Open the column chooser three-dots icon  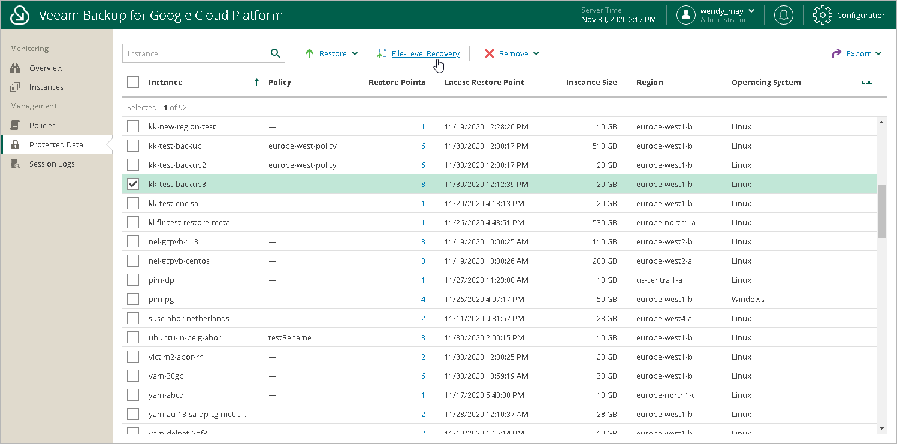866,83
